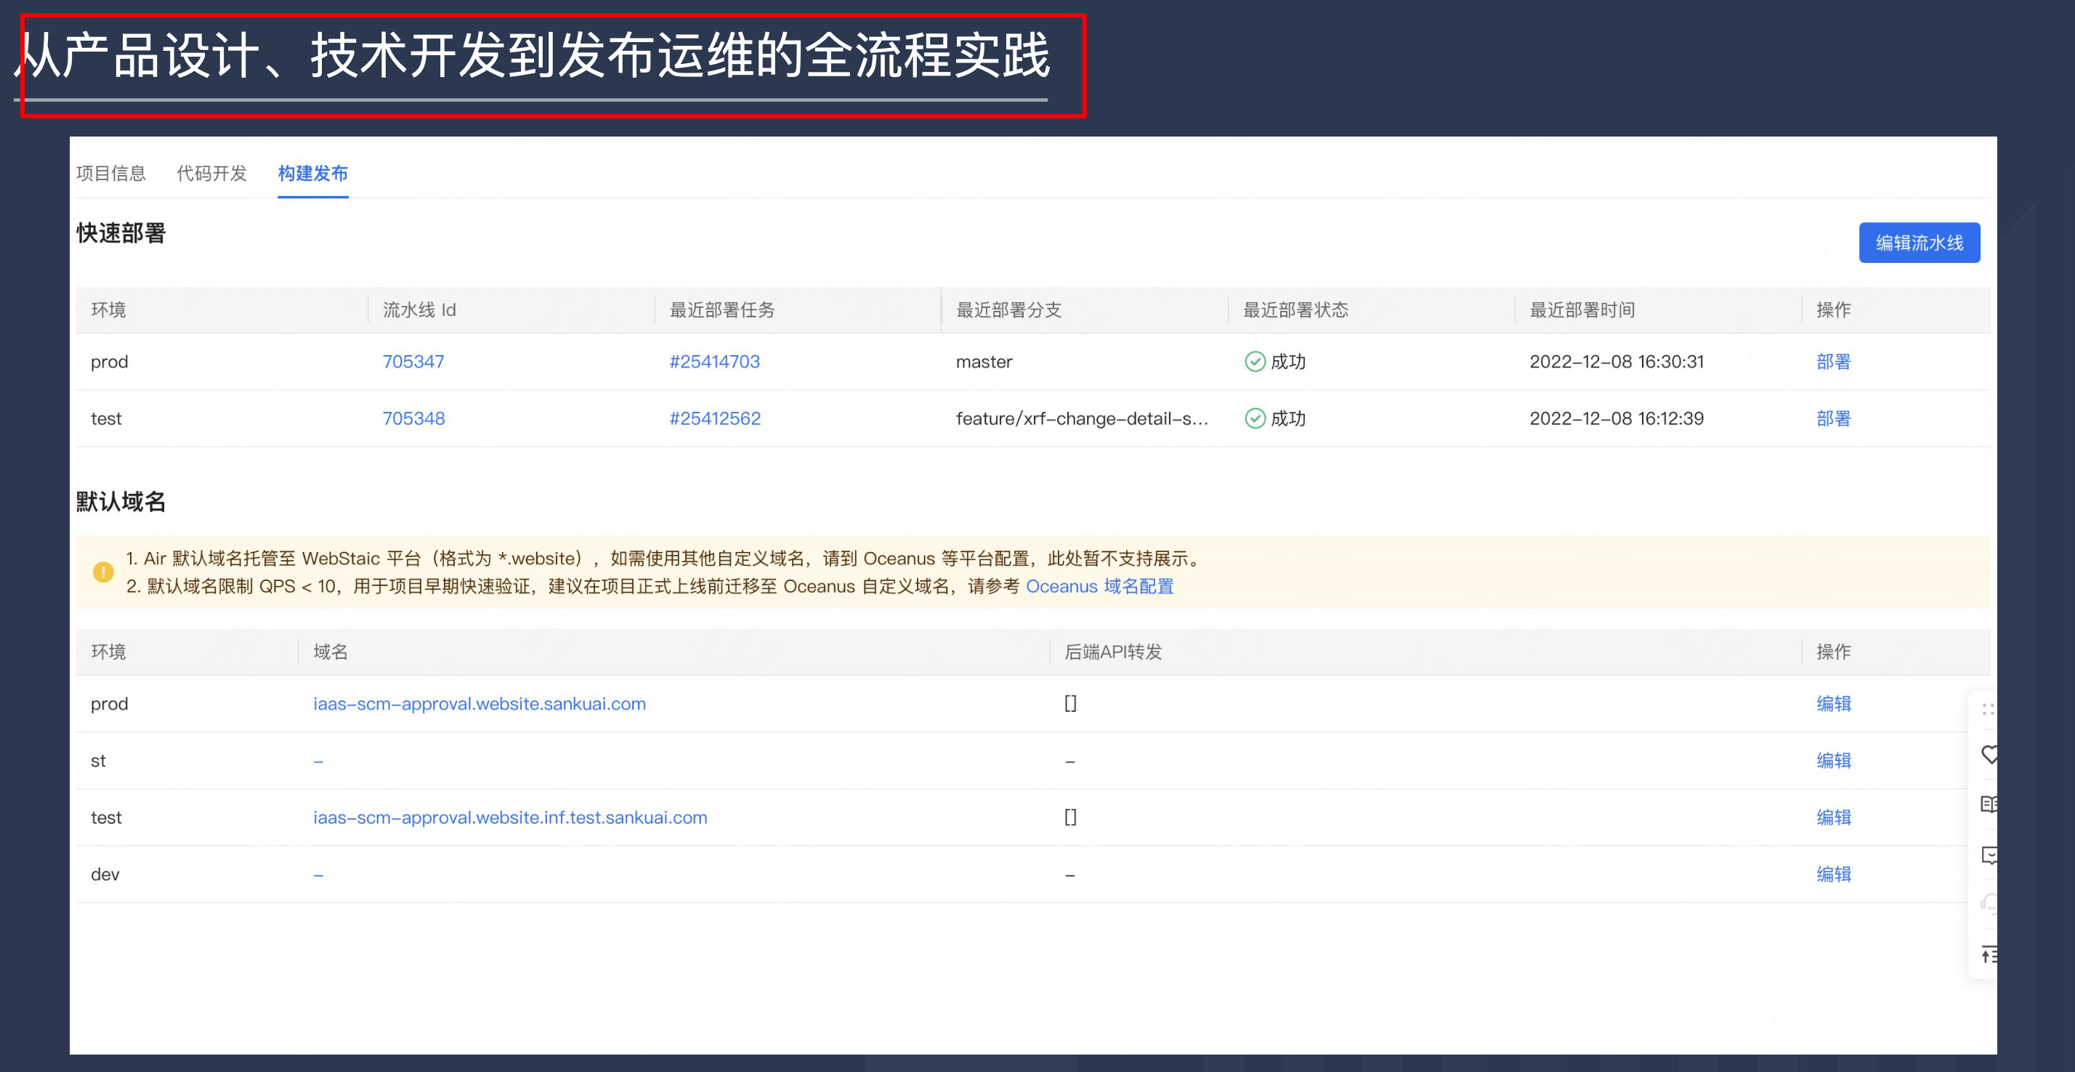Switch to the 项目信息 tab

coord(111,173)
